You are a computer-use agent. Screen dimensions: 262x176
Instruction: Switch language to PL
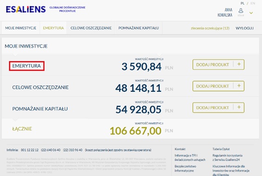pyautogui.click(x=242, y=3)
